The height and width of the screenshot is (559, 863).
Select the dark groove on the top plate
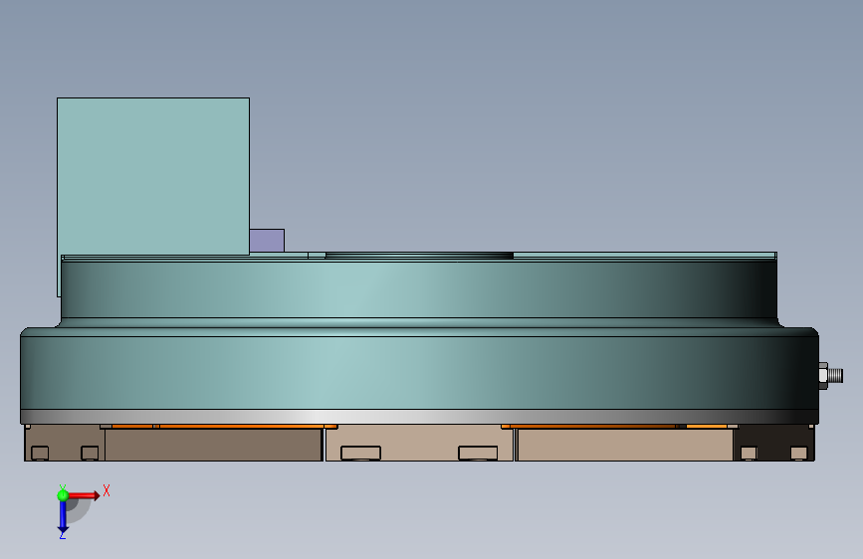(x=419, y=256)
